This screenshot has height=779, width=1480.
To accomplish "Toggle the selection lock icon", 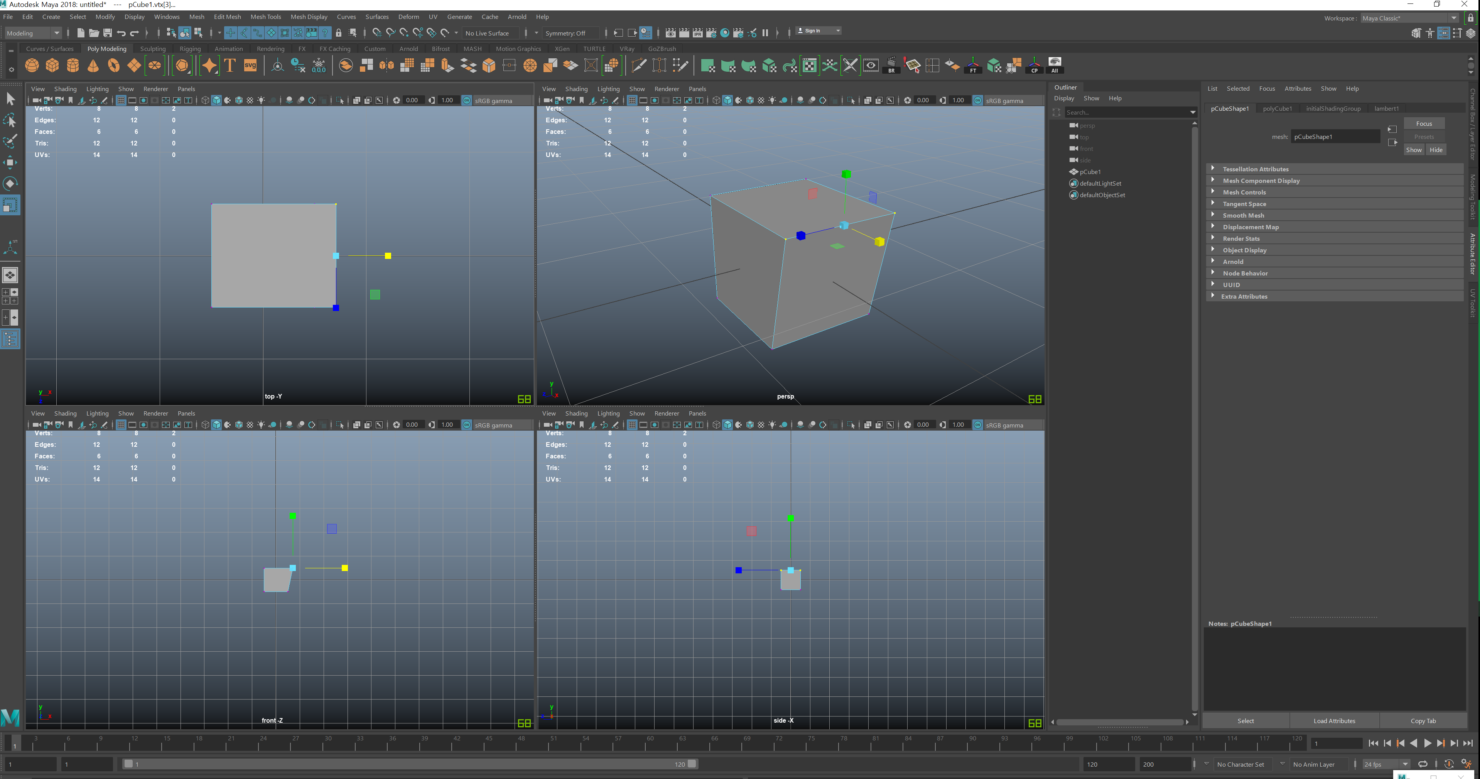I will [338, 33].
